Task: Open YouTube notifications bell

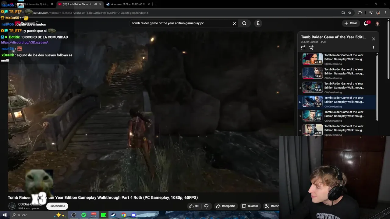Action: [366, 23]
